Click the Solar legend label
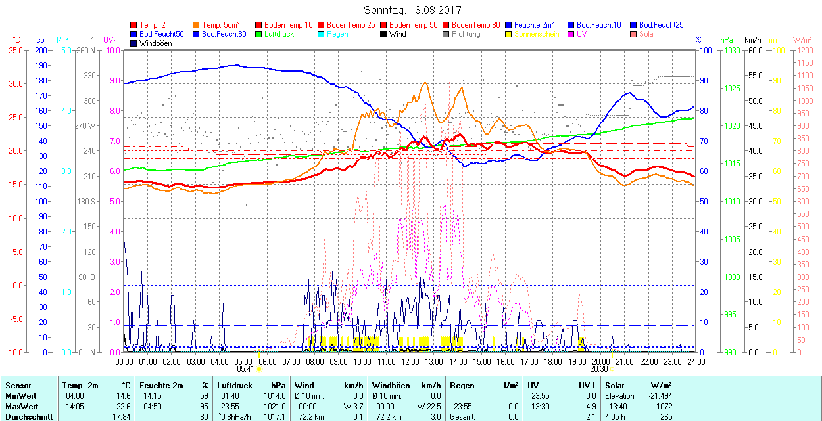The image size is (822, 421). [647, 34]
